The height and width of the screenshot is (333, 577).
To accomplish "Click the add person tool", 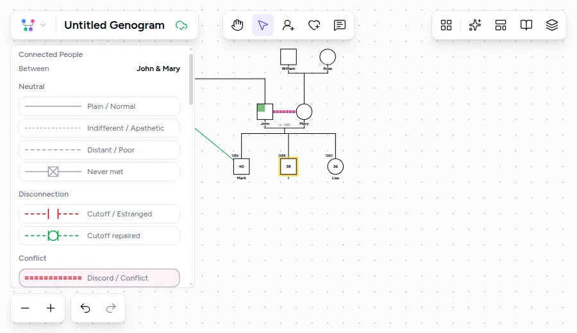I will click(x=288, y=25).
